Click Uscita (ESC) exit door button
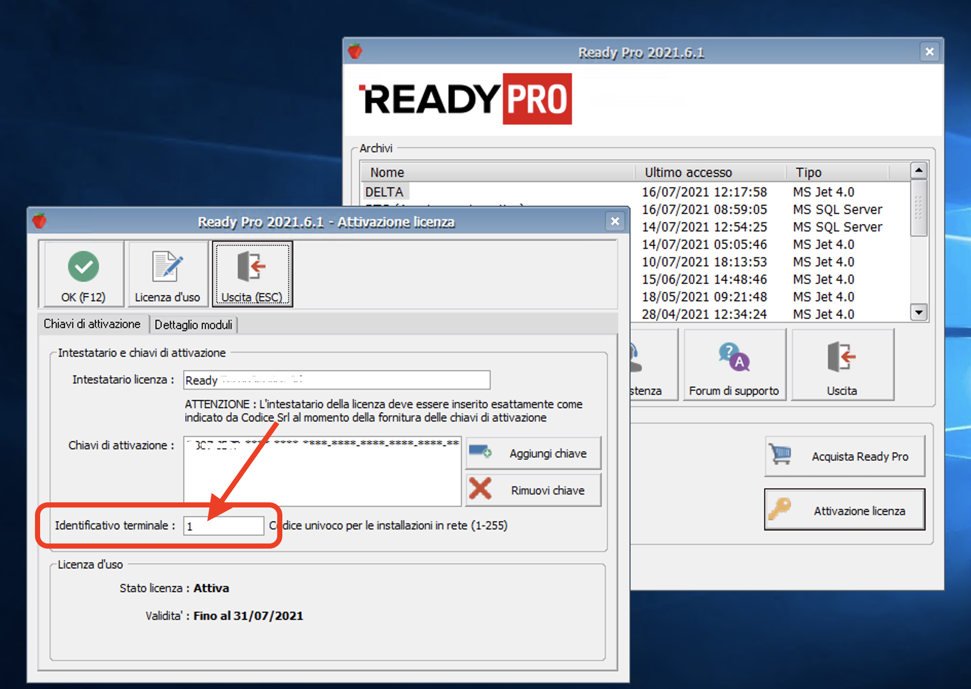971x689 pixels. (252, 275)
